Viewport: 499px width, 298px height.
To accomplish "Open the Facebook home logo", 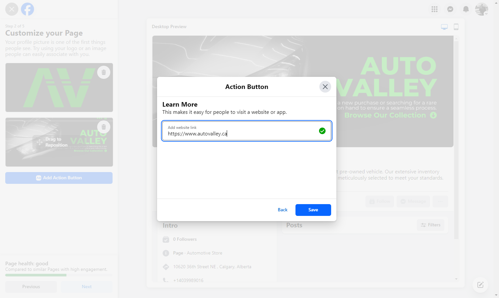I will click(x=27, y=9).
